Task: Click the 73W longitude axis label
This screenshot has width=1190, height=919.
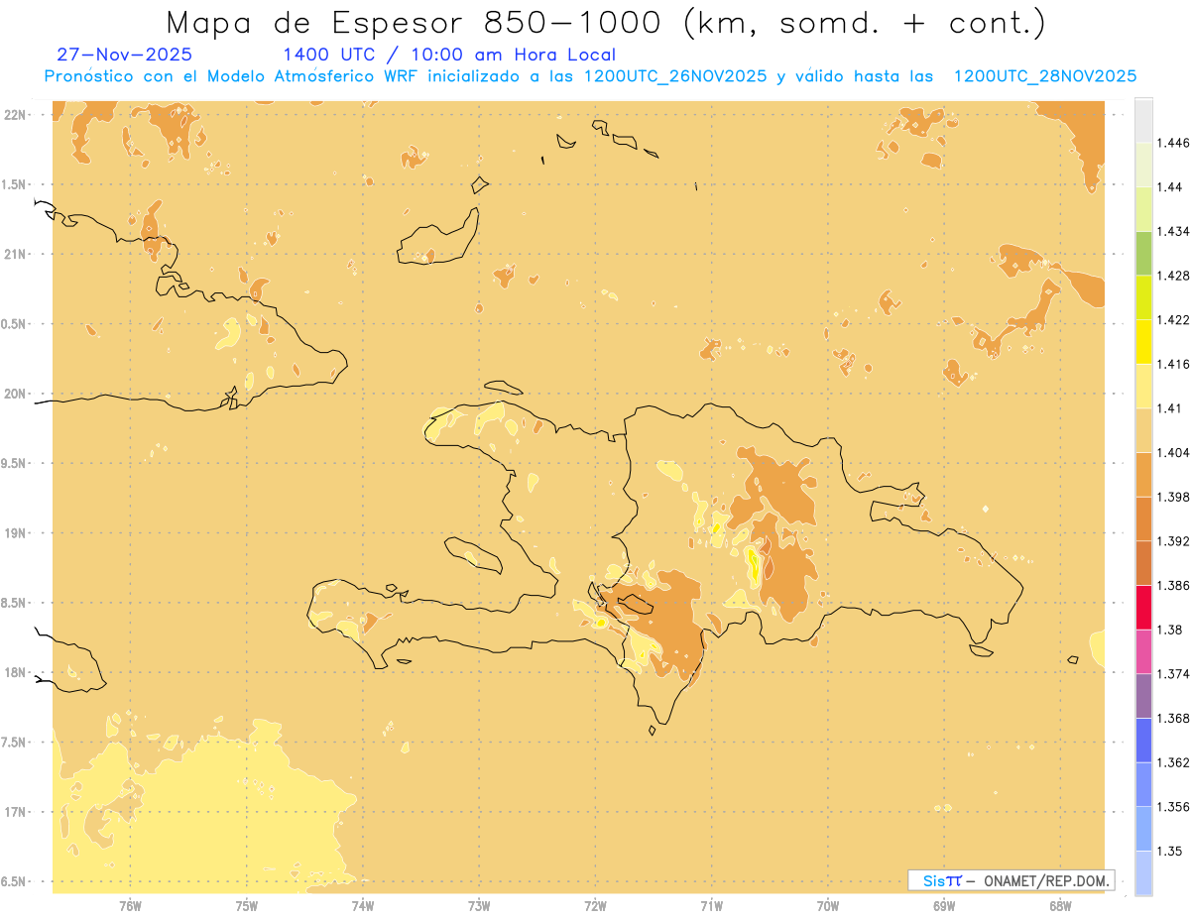Action: (479, 905)
